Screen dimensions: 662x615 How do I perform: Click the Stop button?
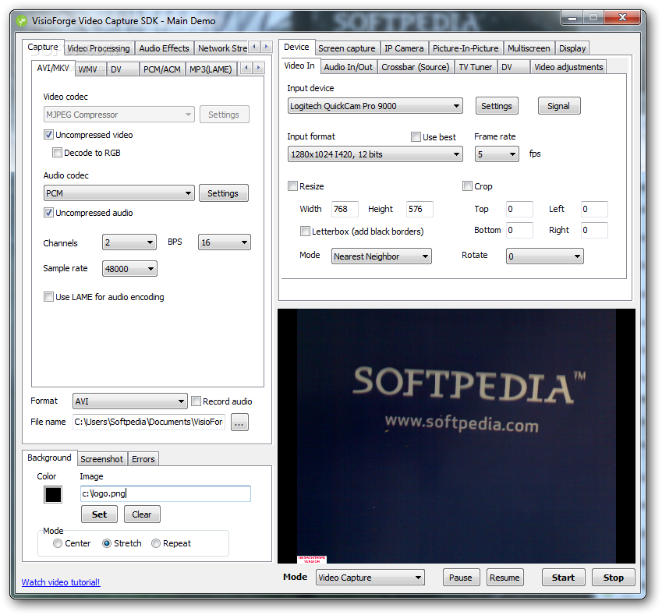[614, 578]
